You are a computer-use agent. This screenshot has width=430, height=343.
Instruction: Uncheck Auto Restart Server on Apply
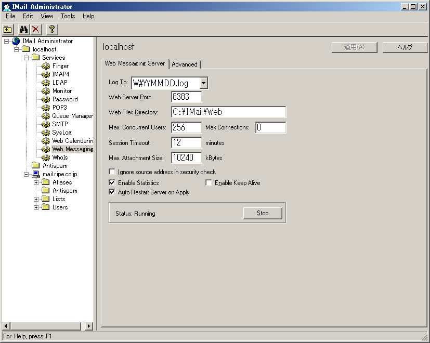tap(112, 192)
